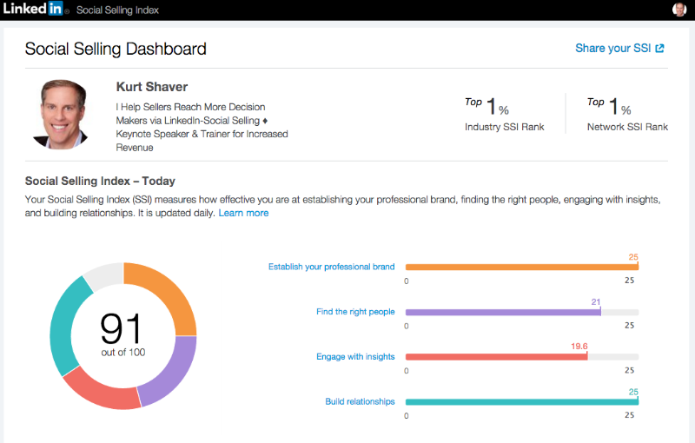Click the gray segment of the donut chart
This screenshot has height=443, width=695.
[x=105, y=274]
